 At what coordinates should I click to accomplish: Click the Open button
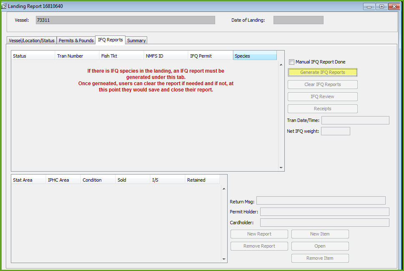click(320, 246)
